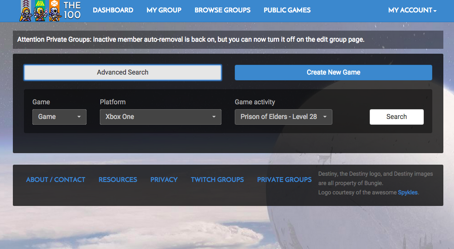Go to My Group
454x249 pixels.
[164, 10]
